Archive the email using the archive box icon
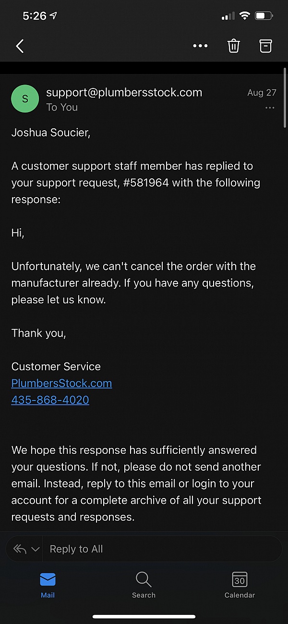The image size is (288, 624). tap(265, 46)
